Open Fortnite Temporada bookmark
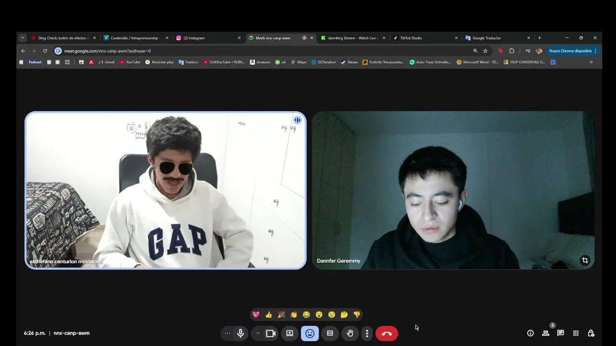This screenshot has width=616, height=346. (383, 62)
